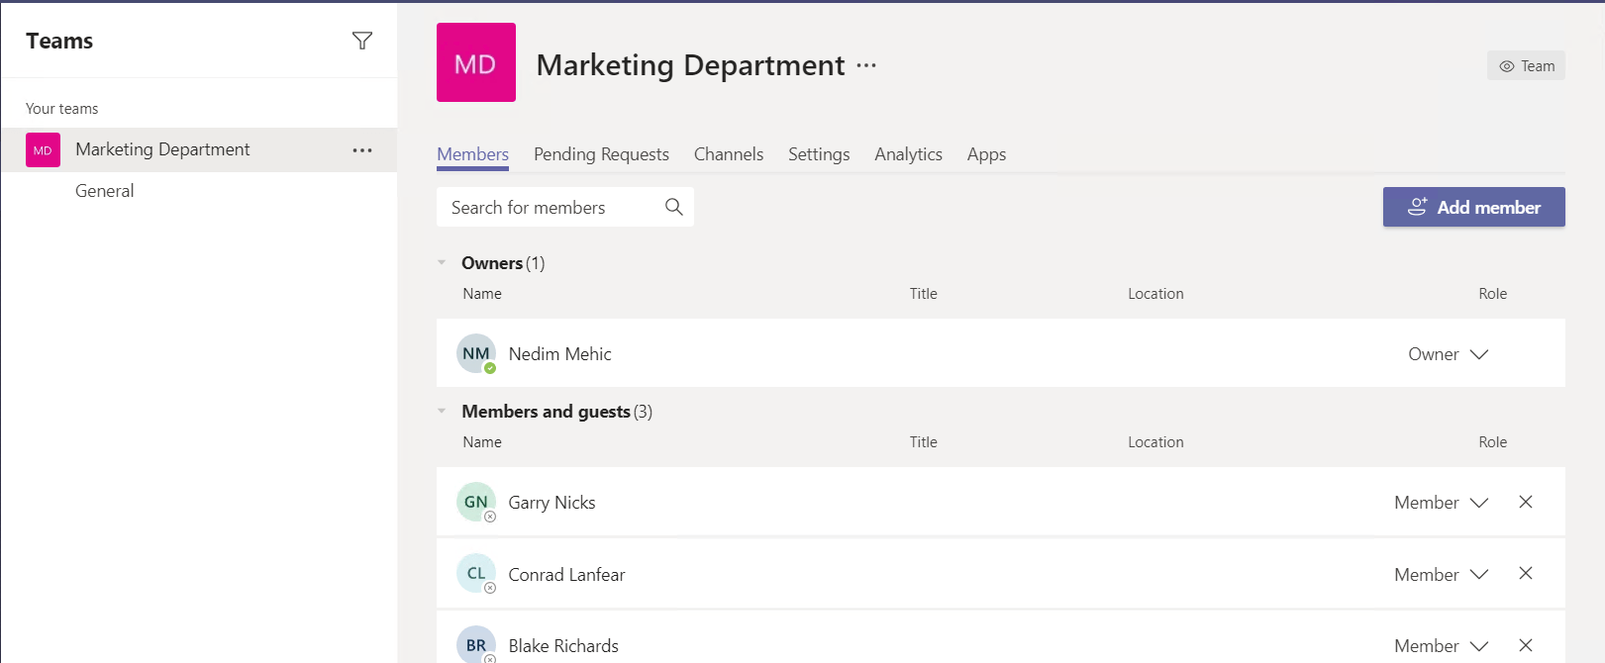Remove Conrad Lanfear using the X icon
Image resolution: width=1605 pixels, height=663 pixels.
coord(1526,574)
